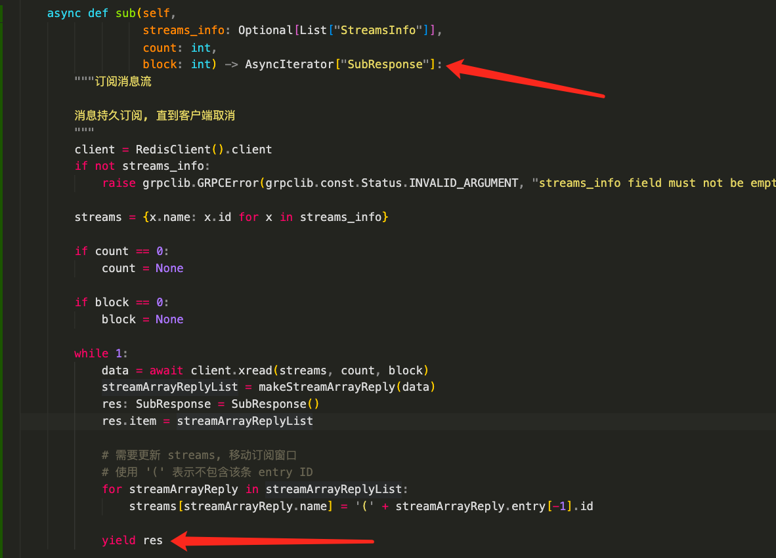Click INVALID_ARGUMENT in the GRPCError call
This screenshot has height=558, width=776.
463,183
